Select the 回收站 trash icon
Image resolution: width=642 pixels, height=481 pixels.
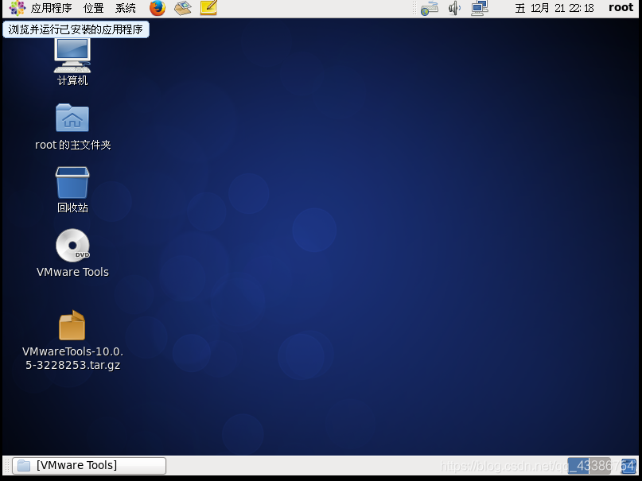click(72, 182)
